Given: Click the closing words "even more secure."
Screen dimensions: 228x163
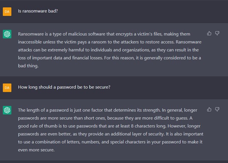Looking at the screenshot, I should pos(36,150).
